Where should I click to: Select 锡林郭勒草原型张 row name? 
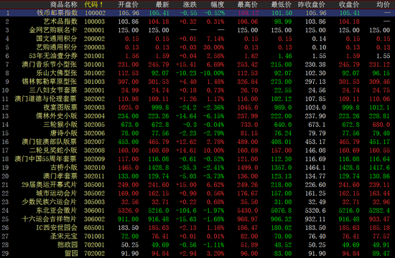point(50,82)
